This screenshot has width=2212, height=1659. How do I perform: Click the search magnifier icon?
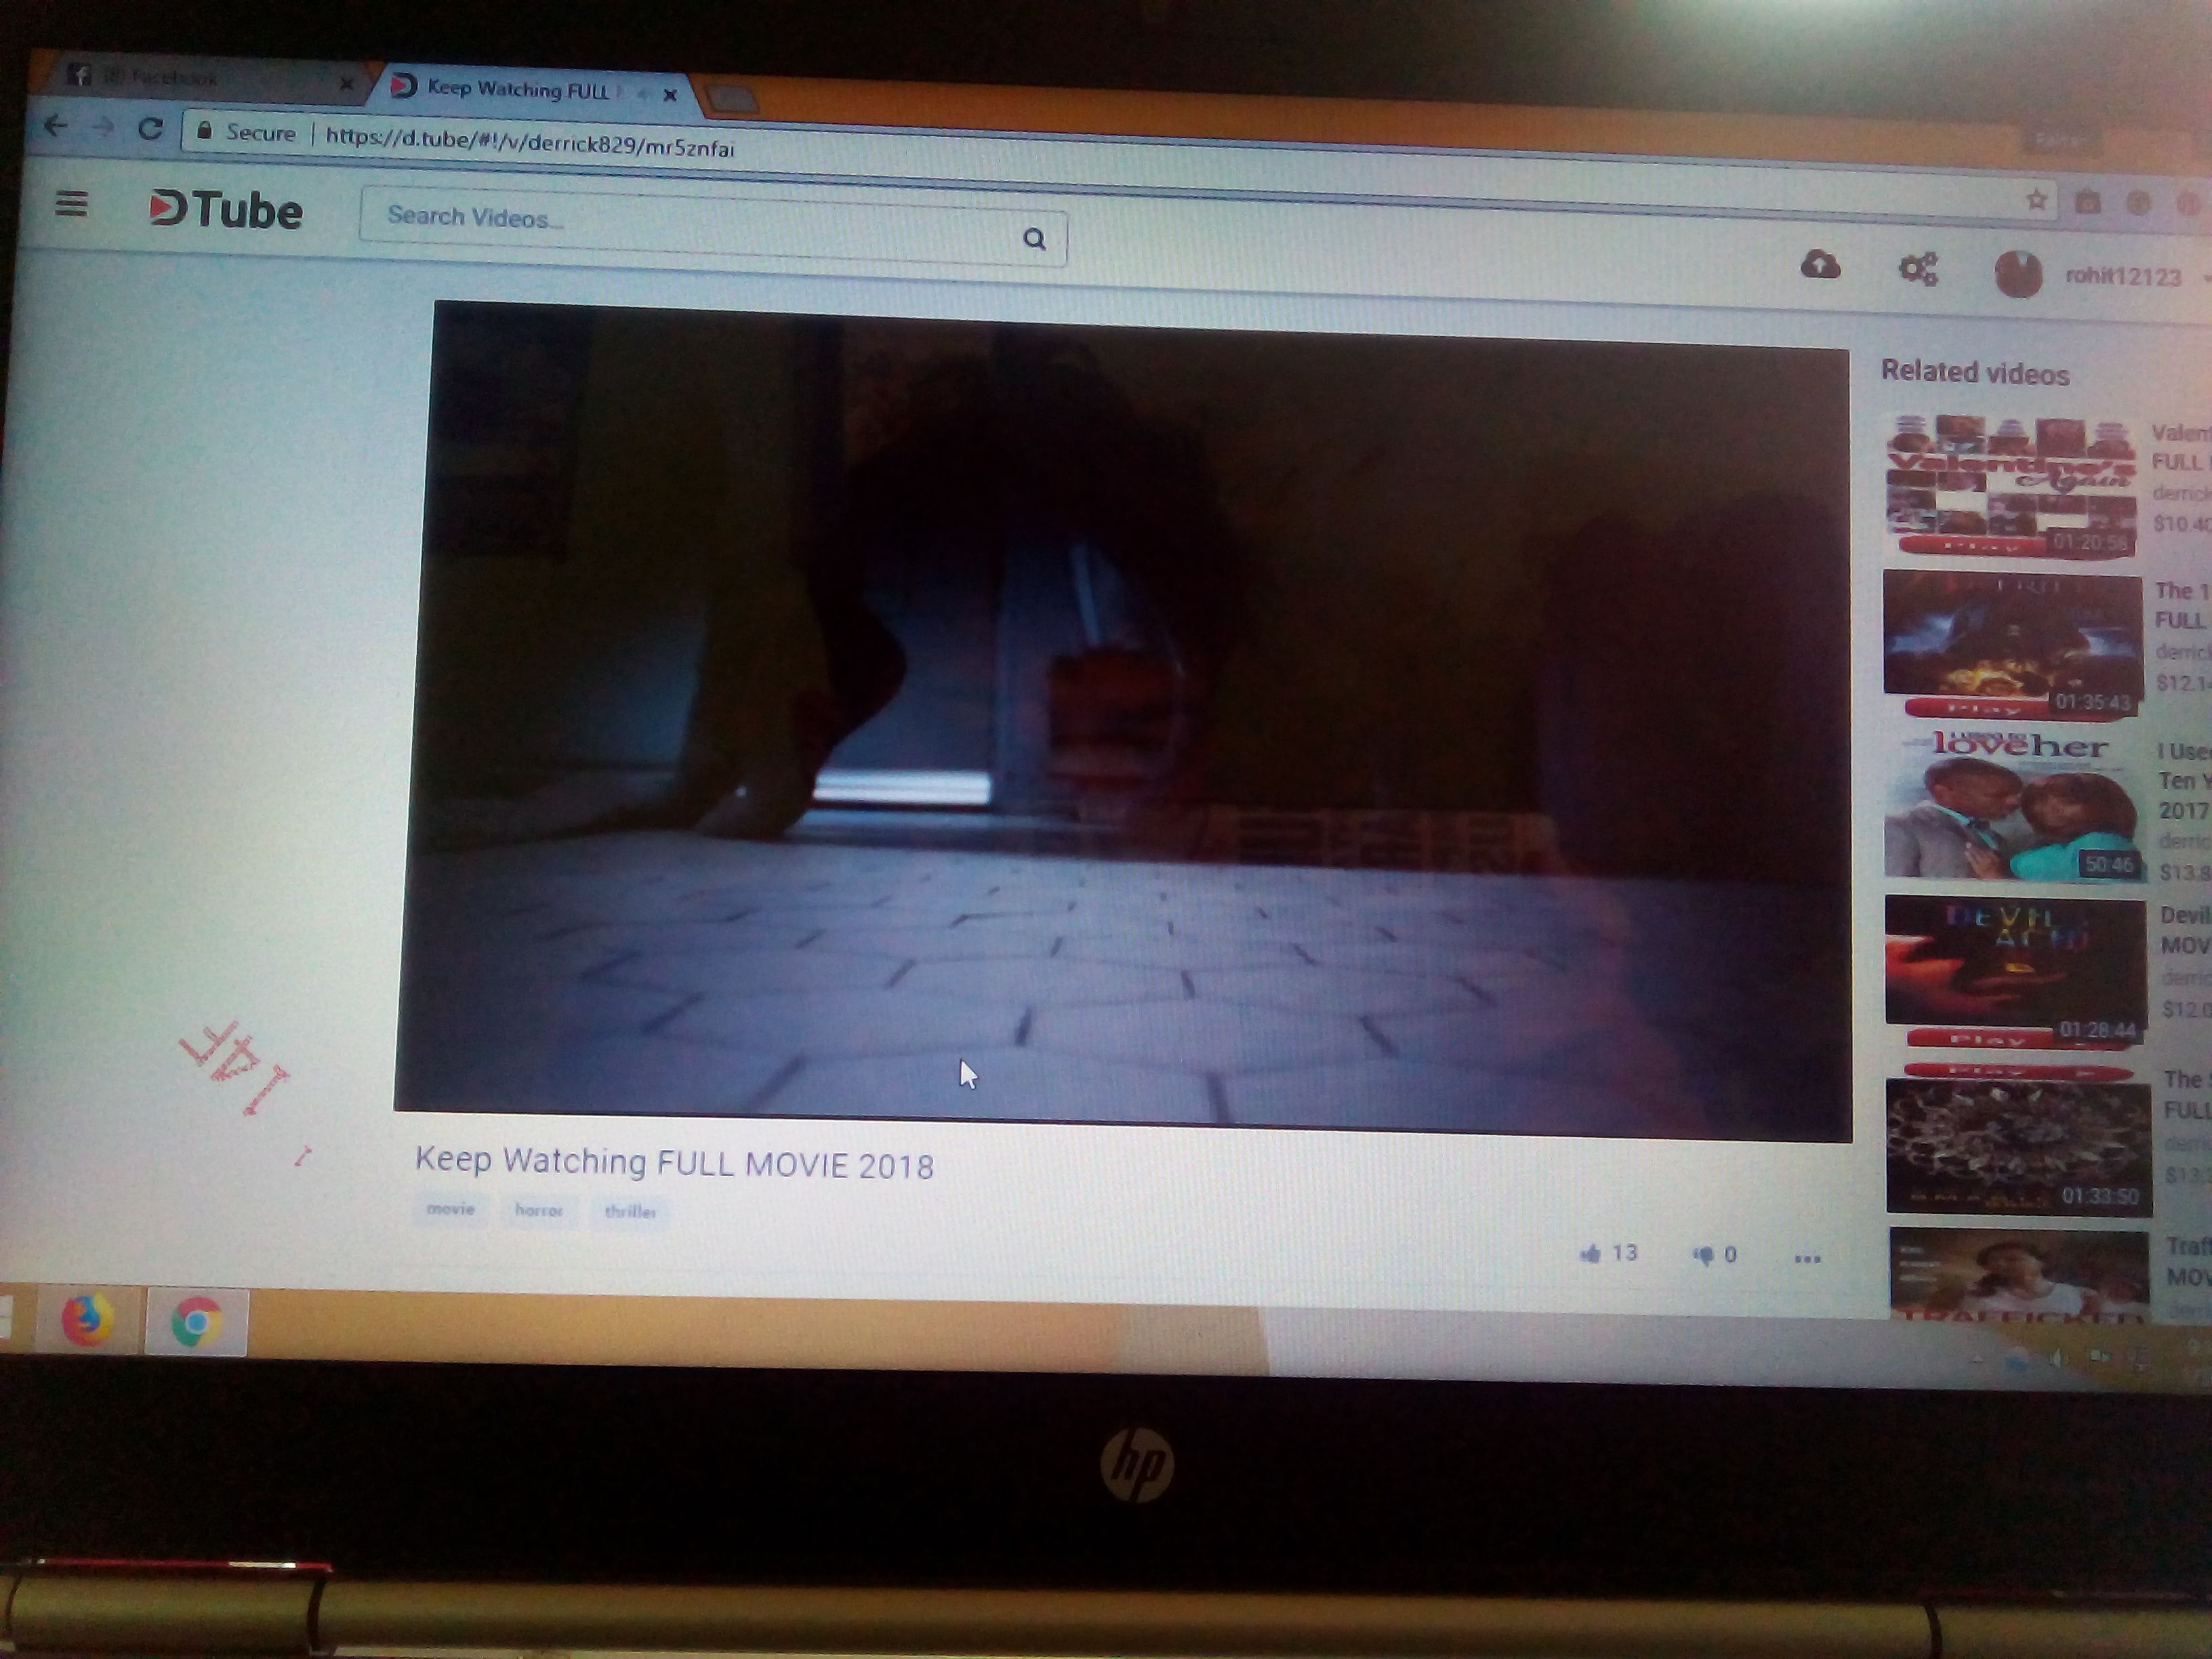[1034, 239]
